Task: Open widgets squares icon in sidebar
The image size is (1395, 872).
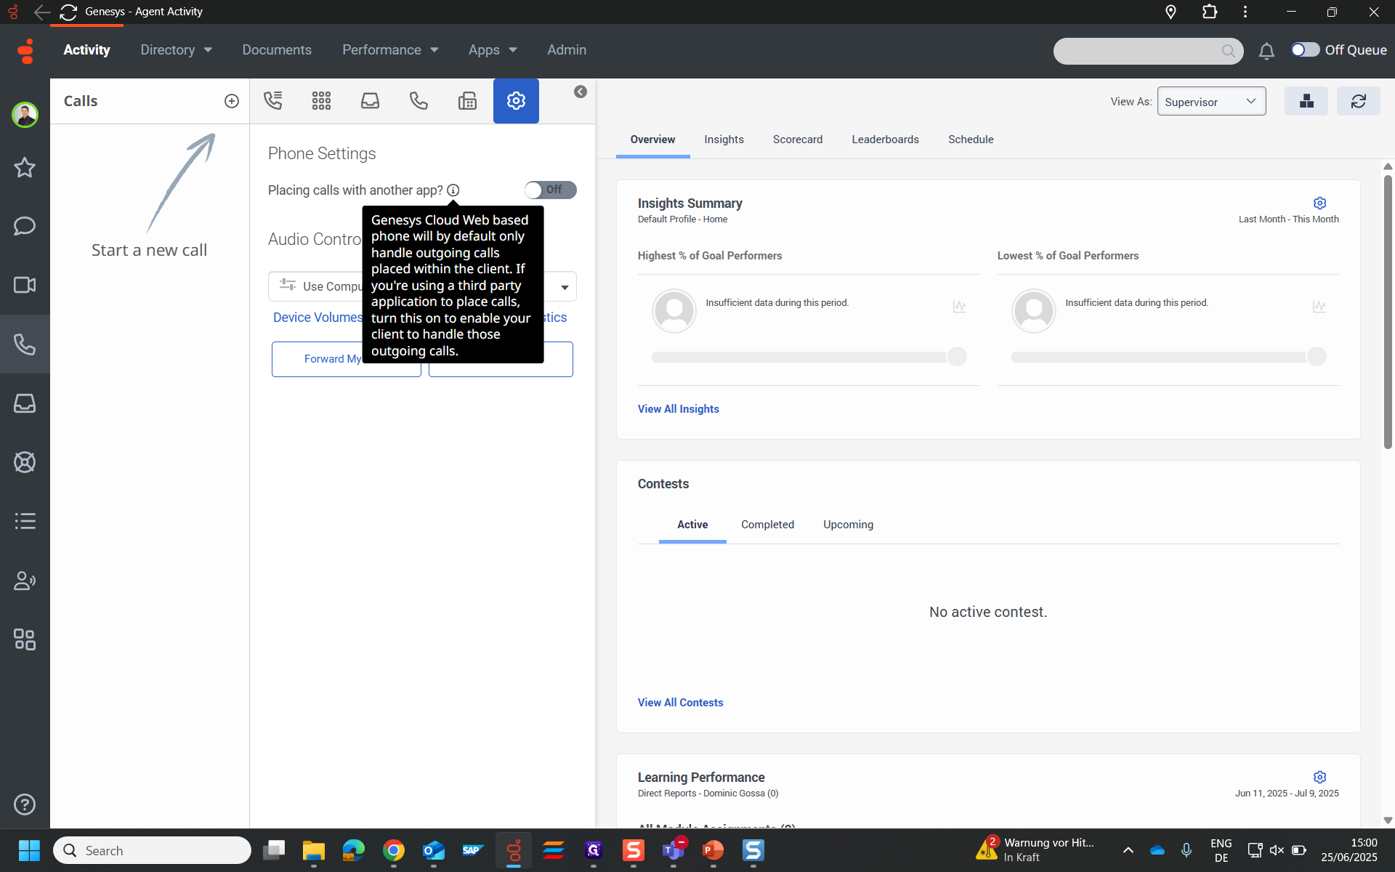Action: pos(25,639)
